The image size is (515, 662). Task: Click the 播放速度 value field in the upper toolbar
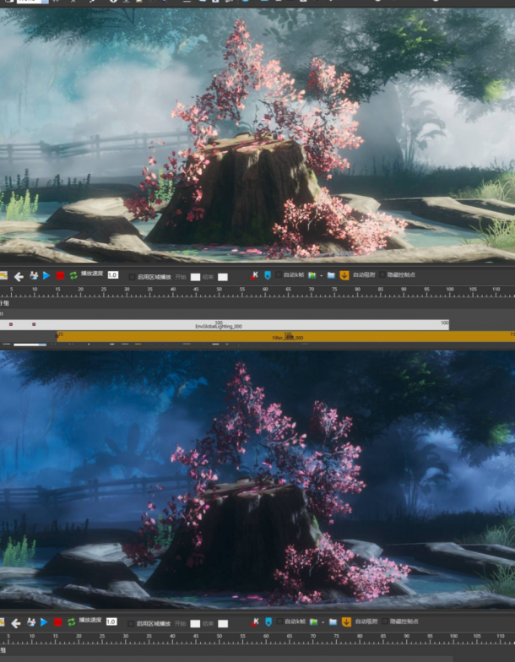click(112, 275)
